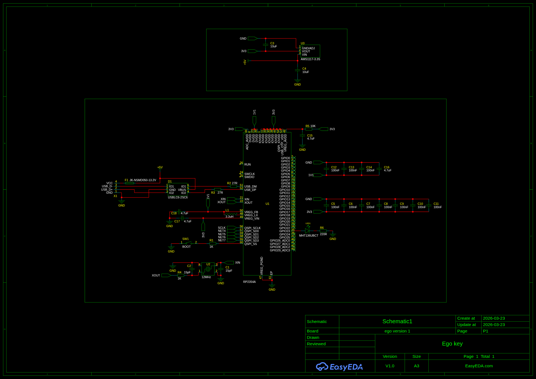Screen dimensions: 536x379
Task: Open the EasyEDA.com link text
Action: point(479,366)
